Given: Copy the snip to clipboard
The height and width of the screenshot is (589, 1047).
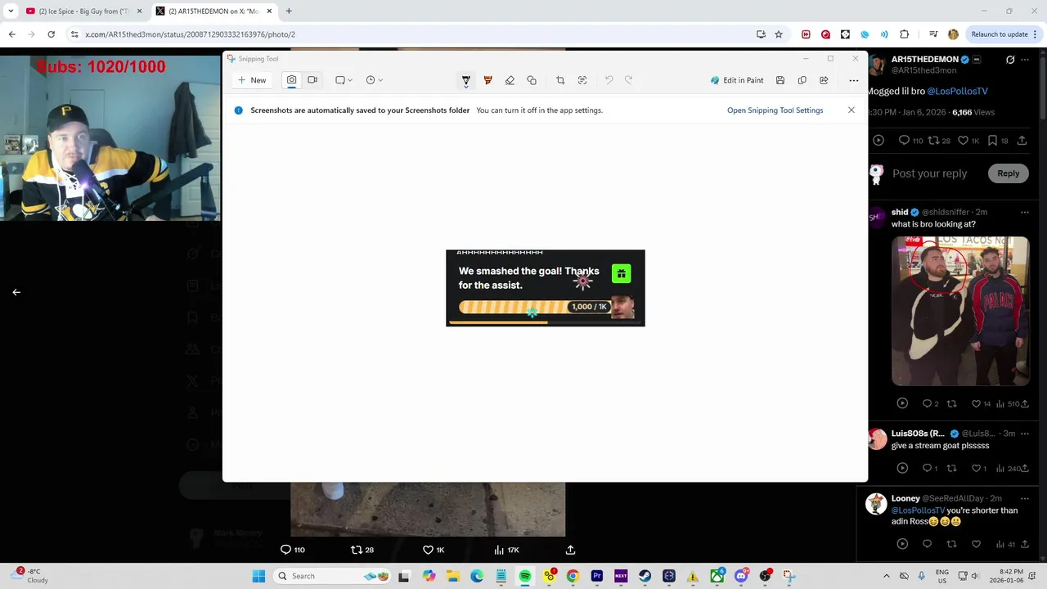Looking at the screenshot, I should pos(802,80).
